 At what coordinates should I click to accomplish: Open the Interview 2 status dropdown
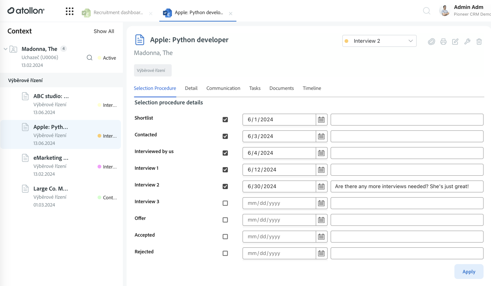(x=379, y=41)
